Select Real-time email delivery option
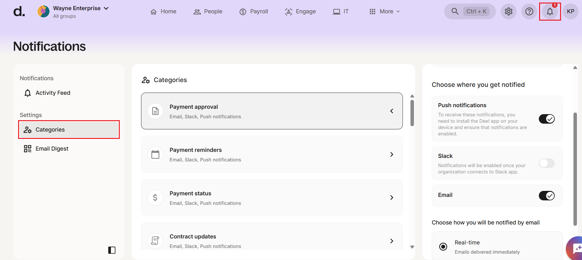This screenshot has height=260, width=582. pos(443,247)
